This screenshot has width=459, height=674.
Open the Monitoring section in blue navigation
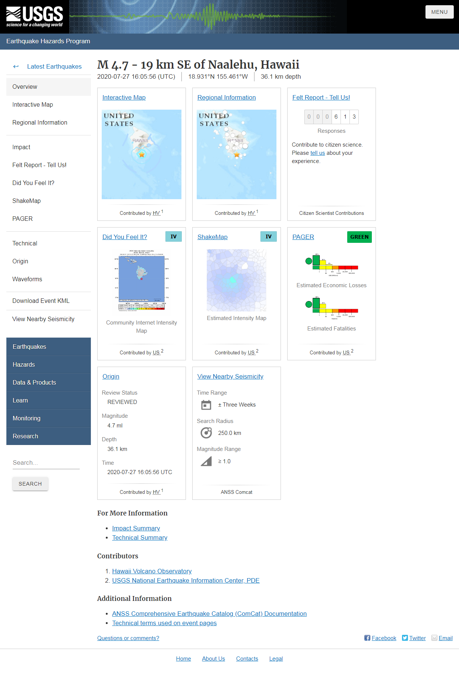point(26,418)
